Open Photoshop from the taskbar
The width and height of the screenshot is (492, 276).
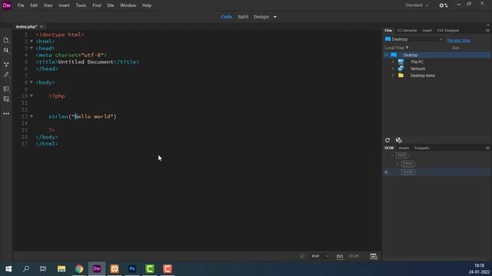[132, 268]
